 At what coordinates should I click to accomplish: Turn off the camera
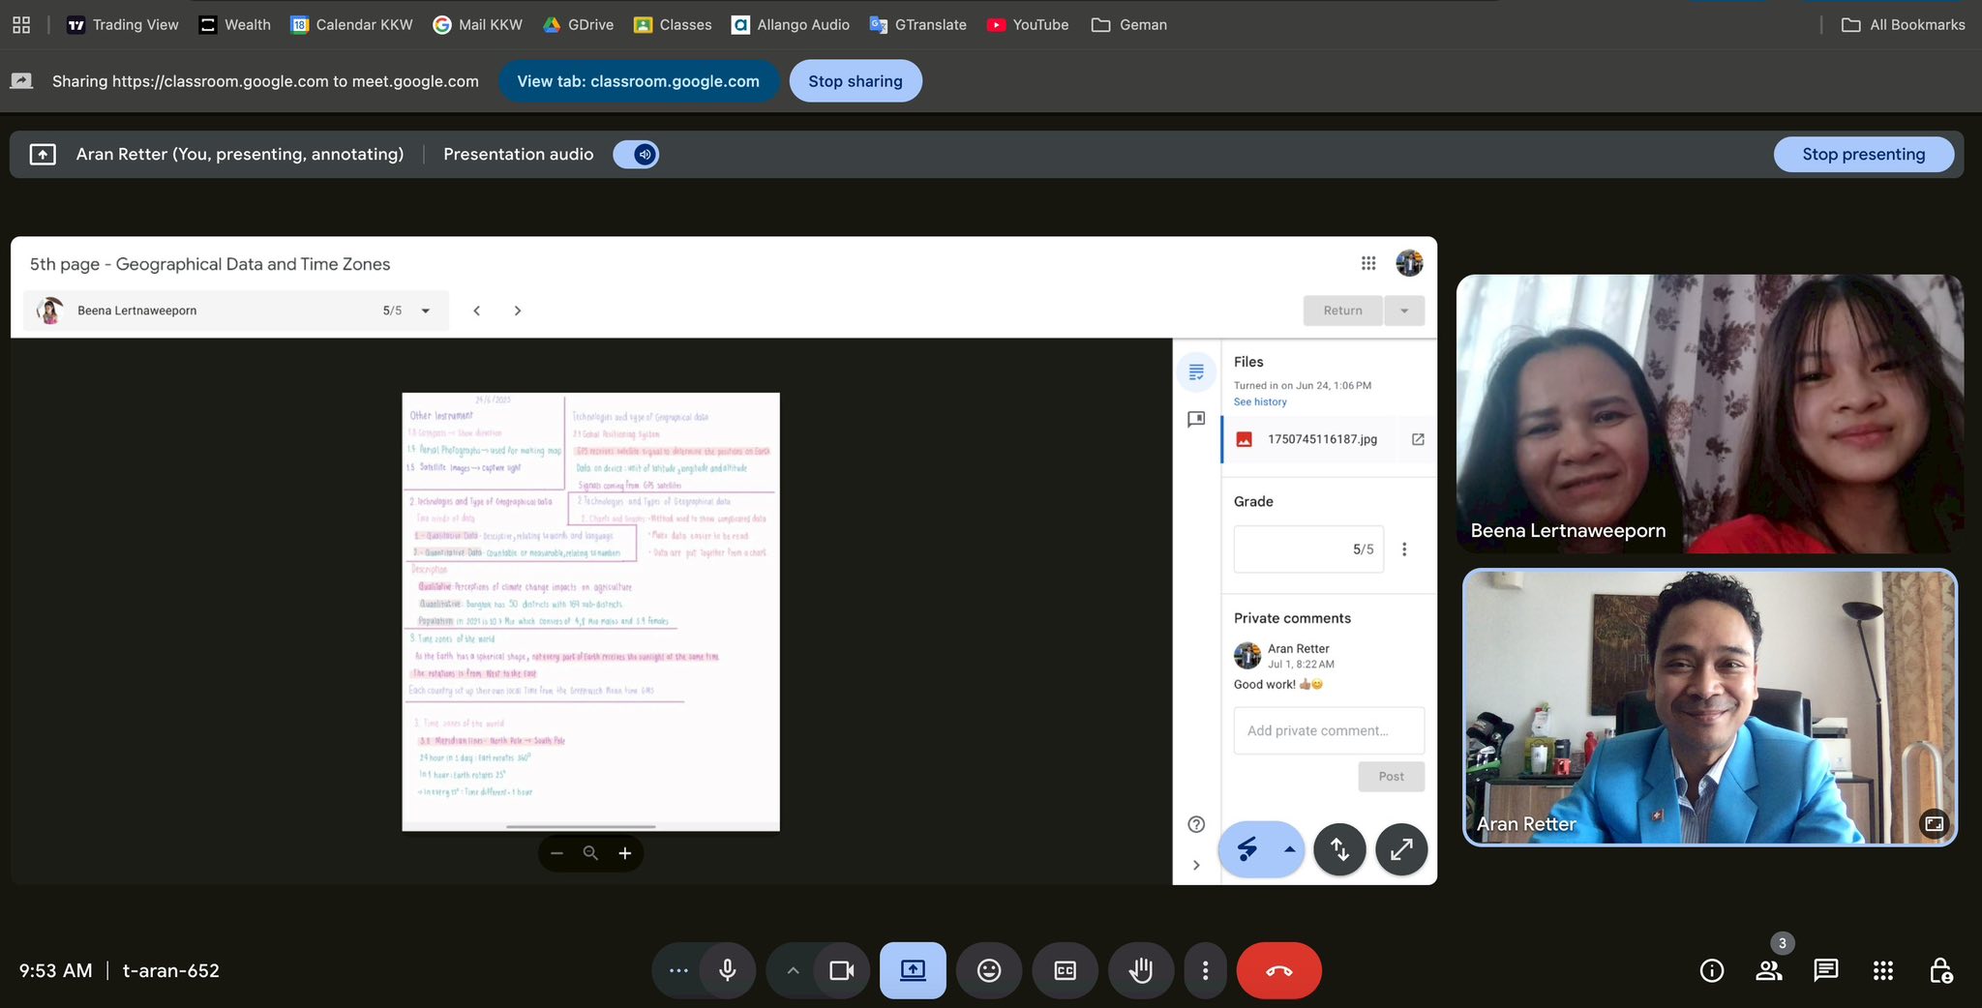tap(841, 970)
